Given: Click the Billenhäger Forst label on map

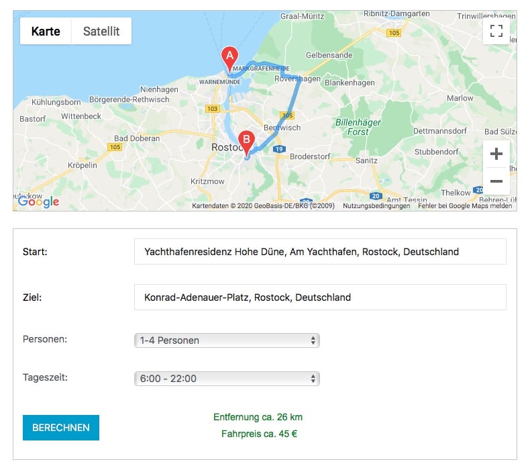Looking at the screenshot, I should coord(358,127).
